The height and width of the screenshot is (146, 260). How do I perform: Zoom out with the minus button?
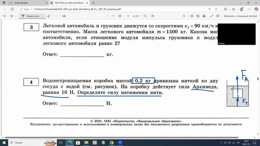click(x=107, y=16)
